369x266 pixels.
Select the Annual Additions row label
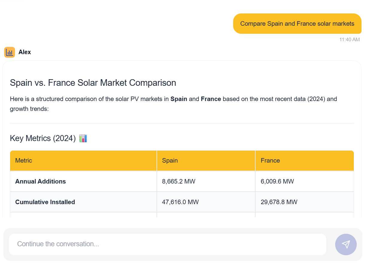40,181
